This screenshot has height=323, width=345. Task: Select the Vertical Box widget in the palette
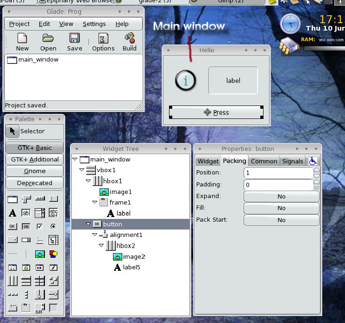[x=26, y=281]
